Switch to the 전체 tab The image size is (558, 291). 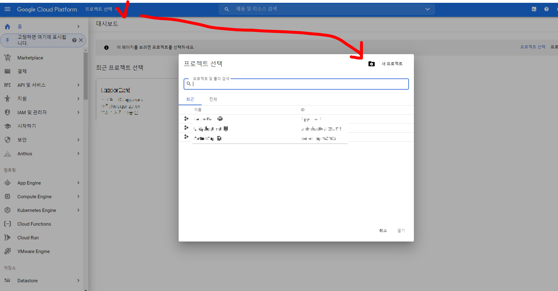(213, 99)
